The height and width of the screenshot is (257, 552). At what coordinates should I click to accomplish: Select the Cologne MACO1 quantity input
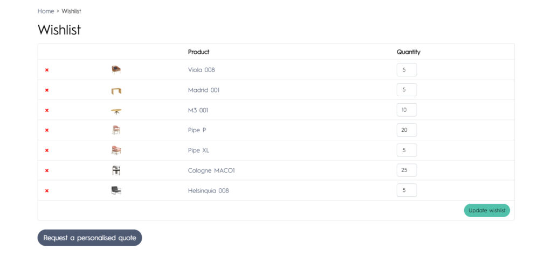click(x=406, y=170)
